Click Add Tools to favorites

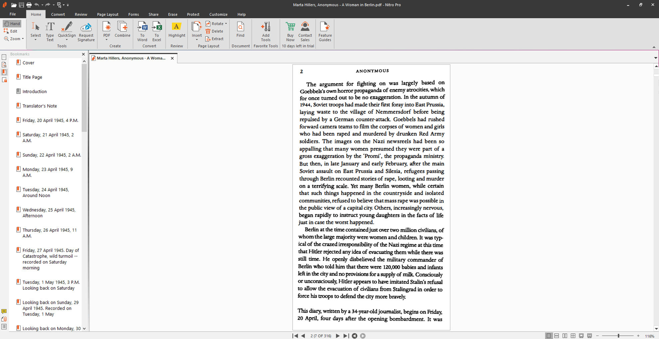tap(266, 32)
